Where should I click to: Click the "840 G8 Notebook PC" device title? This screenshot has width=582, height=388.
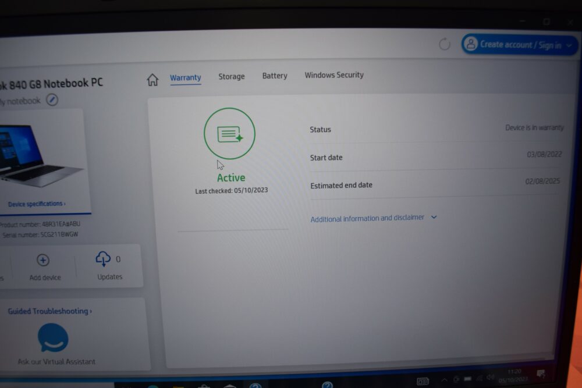point(56,84)
